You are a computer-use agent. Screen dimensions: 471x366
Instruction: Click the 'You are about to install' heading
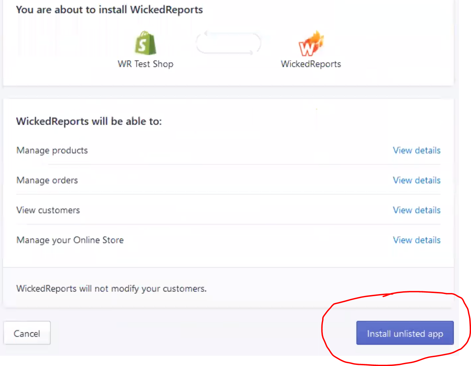pyautogui.click(x=109, y=10)
